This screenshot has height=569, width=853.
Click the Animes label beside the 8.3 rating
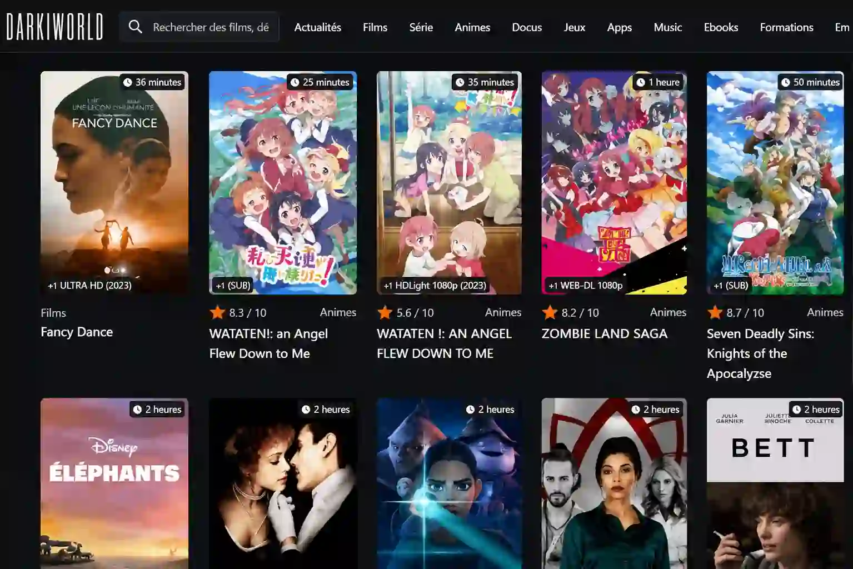click(x=338, y=312)
